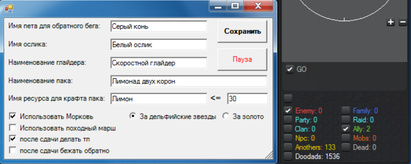Click the 'Doodads: 1536' counter text
411x164 pixels.
[x=317, y=157]
